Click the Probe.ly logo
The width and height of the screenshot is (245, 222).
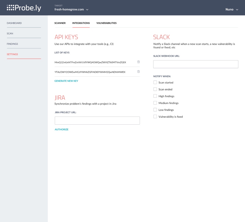24,8
